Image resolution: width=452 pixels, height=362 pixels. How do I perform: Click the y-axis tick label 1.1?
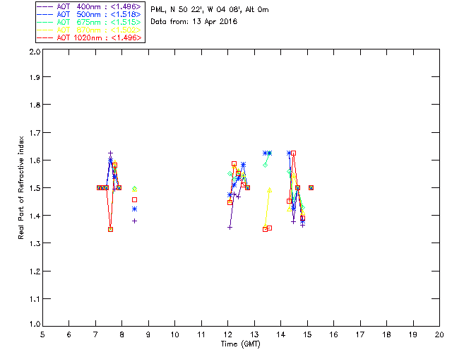click(x=35, y=299)
